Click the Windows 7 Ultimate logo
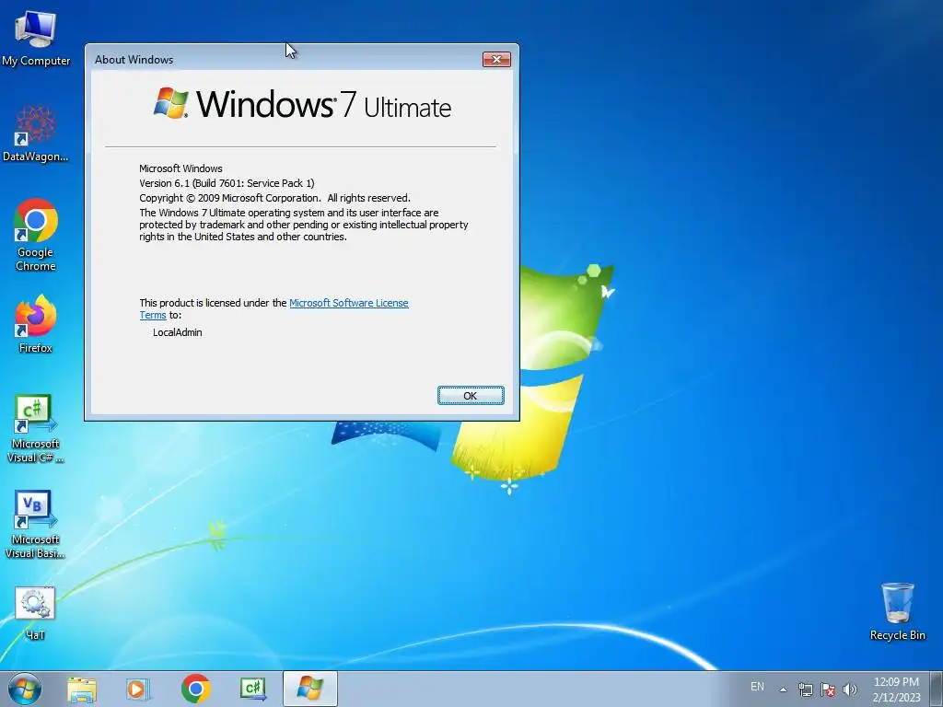The width and height of the screenshot is (943, 707). tap(302, 104)
